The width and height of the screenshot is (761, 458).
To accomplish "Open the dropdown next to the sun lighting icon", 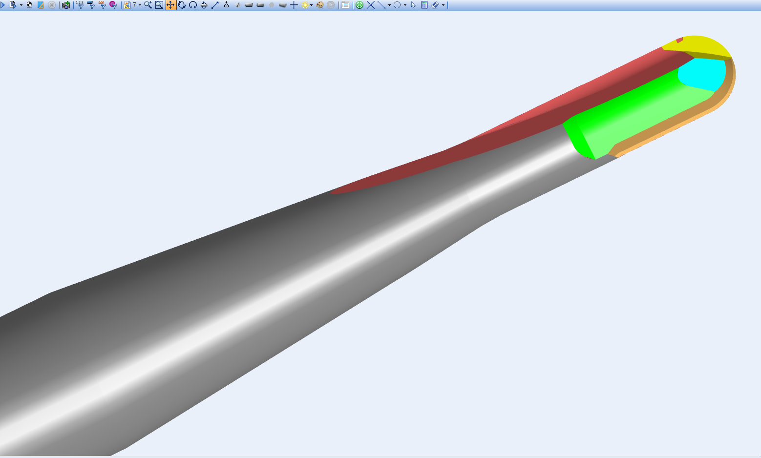I will coord(312,5).
